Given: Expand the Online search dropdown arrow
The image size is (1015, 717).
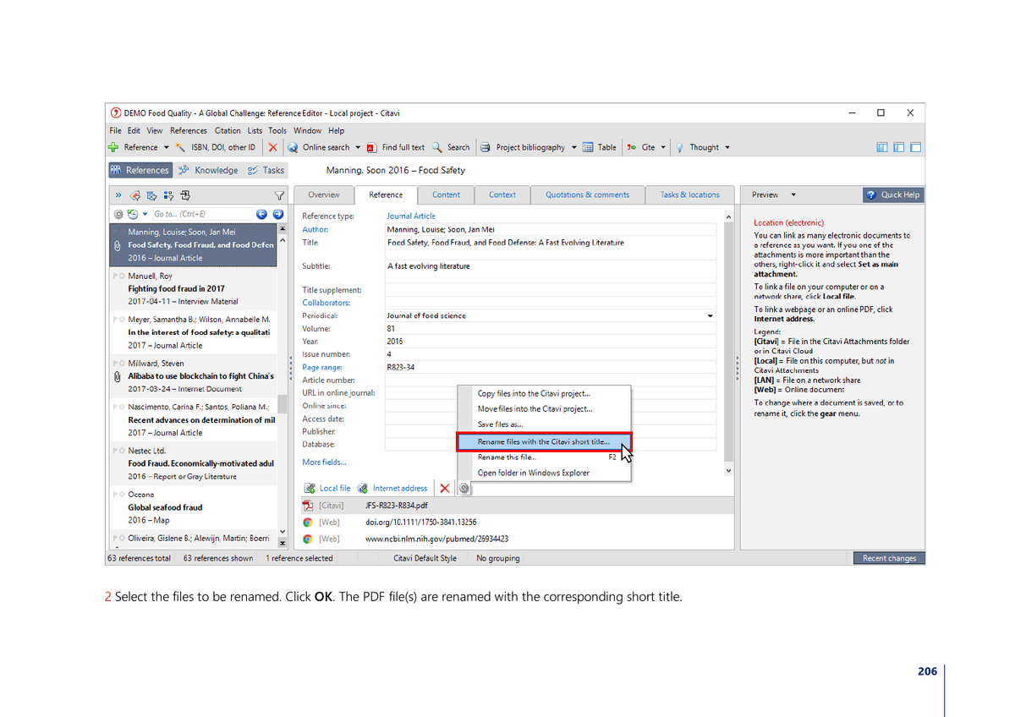Looking at the screenshot, I should click(358, 147).
